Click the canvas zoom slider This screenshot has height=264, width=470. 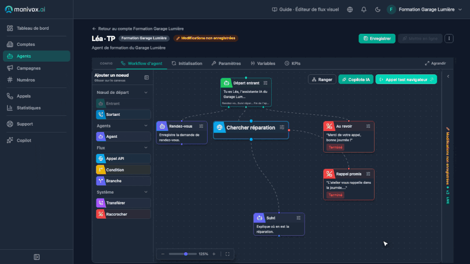coord(183,254)
